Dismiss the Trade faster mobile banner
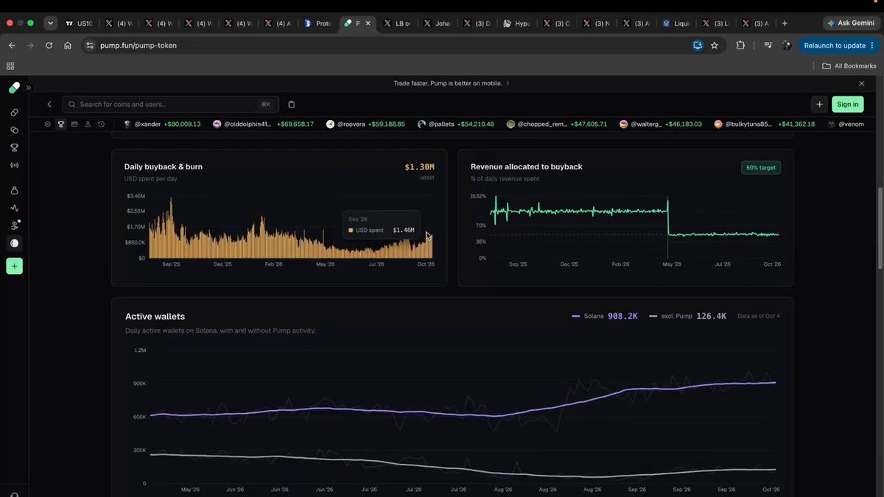884x497 pixels. [x=862, y=83]
